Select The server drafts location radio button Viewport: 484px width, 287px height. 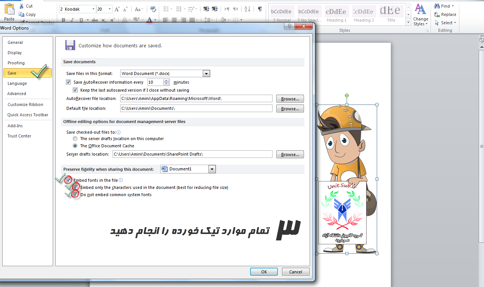tap(75, 139)
